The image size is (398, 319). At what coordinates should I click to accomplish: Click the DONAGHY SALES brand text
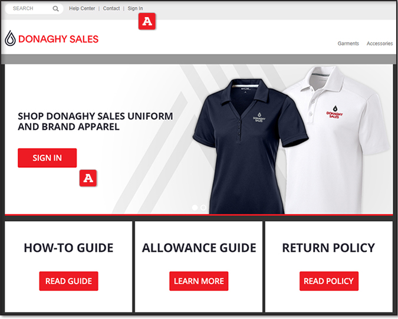point(58,39)
